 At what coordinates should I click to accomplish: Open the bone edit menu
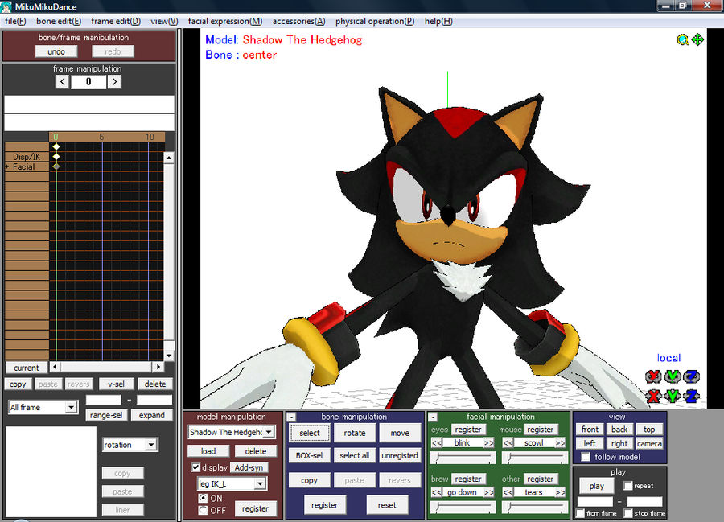click(58, 21)
